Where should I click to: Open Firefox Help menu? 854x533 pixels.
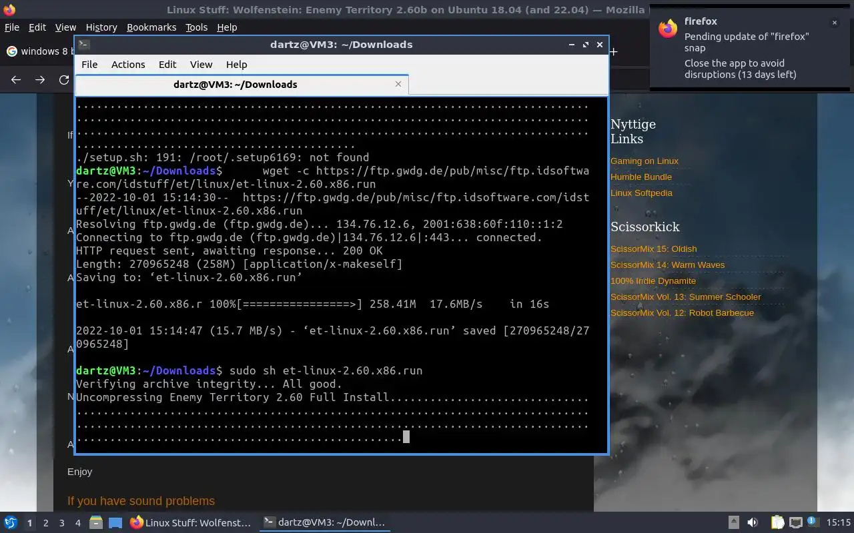point(227,27)
